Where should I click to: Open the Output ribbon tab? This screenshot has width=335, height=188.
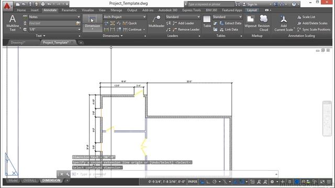click(x=132, y=10)
